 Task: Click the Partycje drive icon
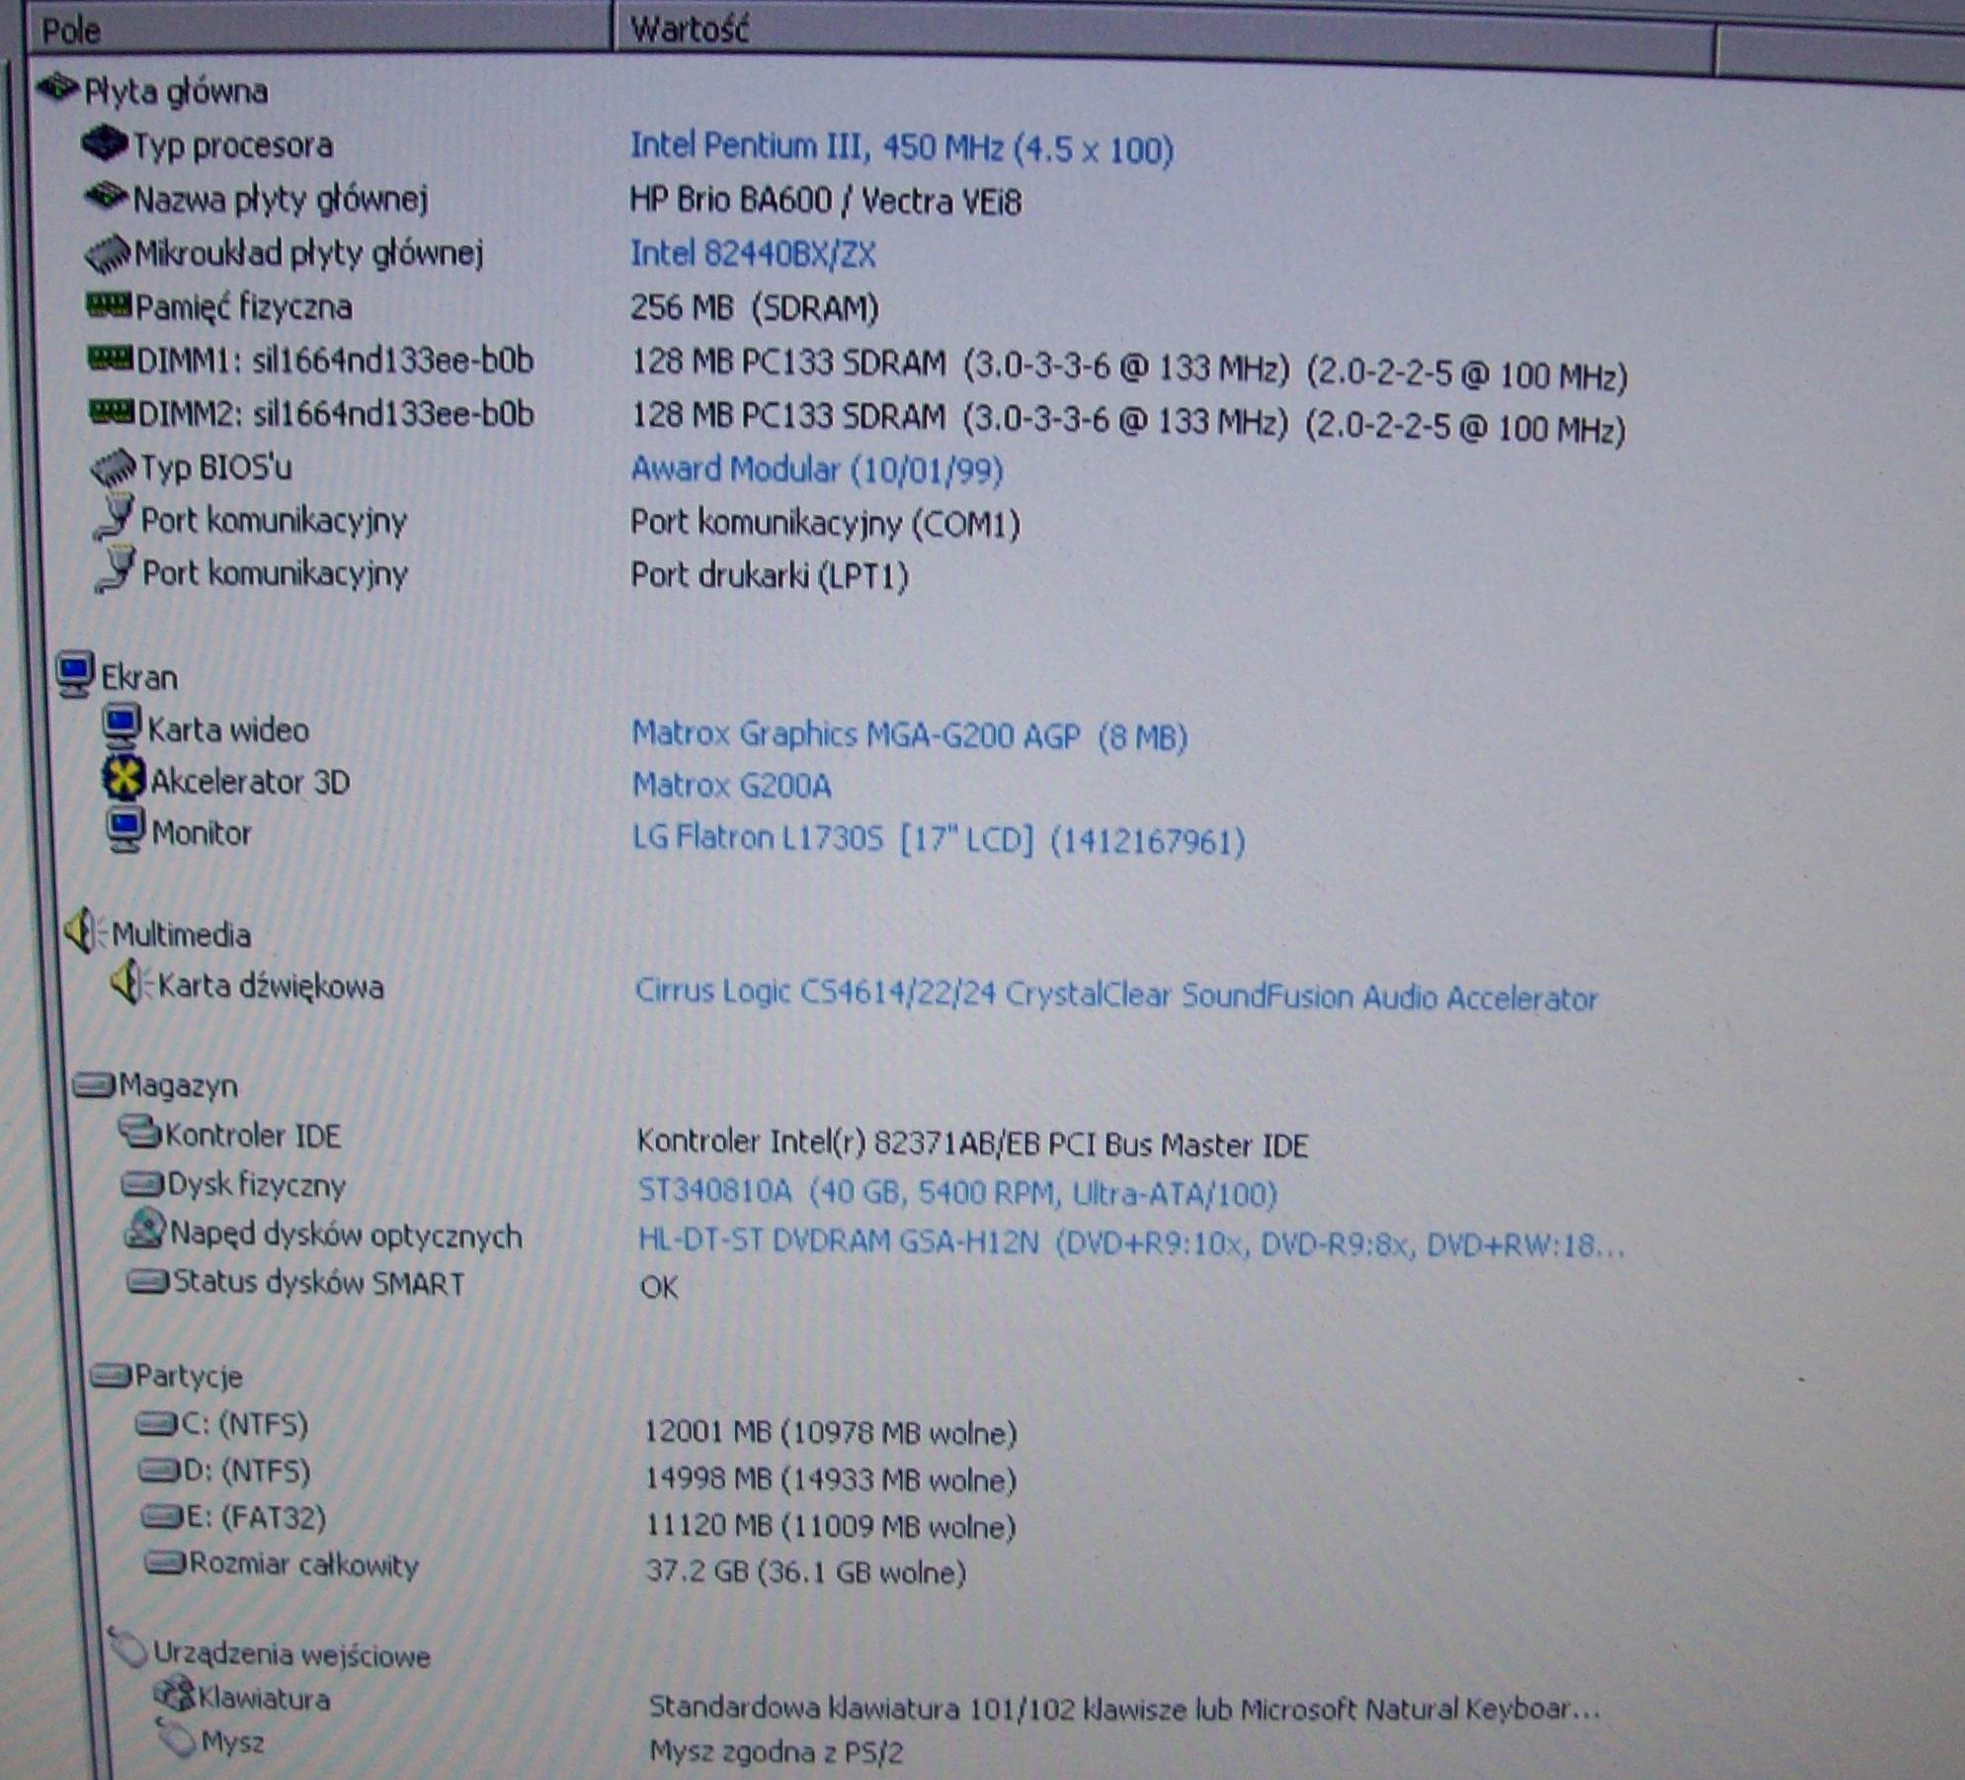pyautogui.click(x=111, y=1375)
